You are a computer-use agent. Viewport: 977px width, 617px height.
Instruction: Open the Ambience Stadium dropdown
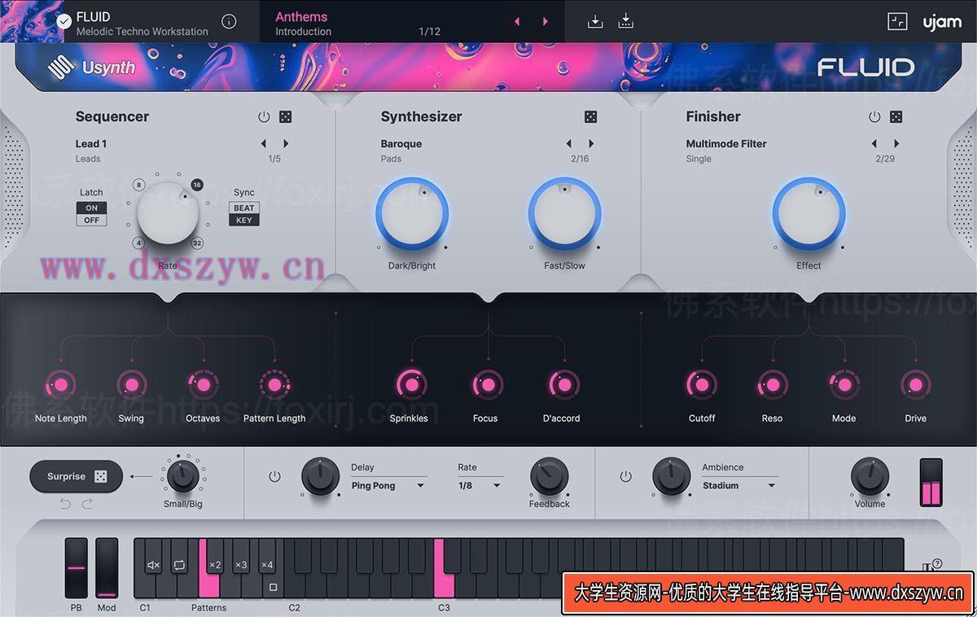(739, 486)
